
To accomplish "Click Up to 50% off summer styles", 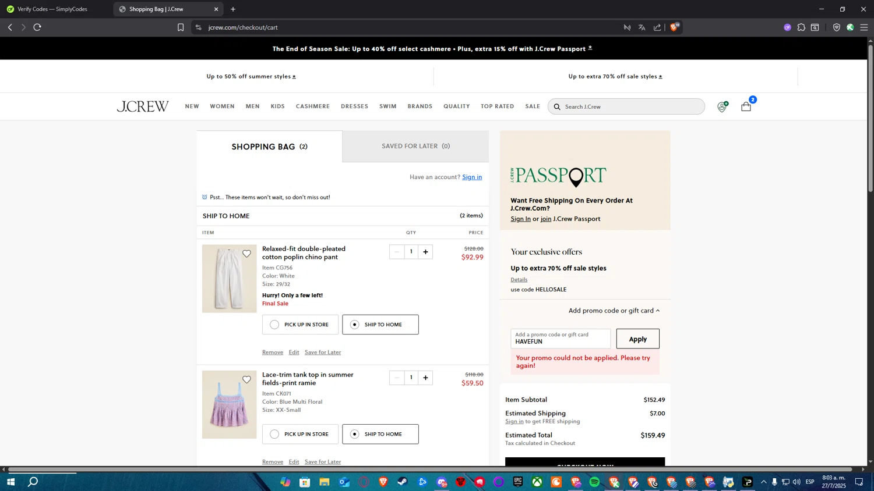I will [x=251, y=76].
